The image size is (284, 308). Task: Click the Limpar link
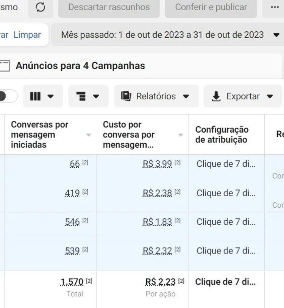[x=27, y=35]
